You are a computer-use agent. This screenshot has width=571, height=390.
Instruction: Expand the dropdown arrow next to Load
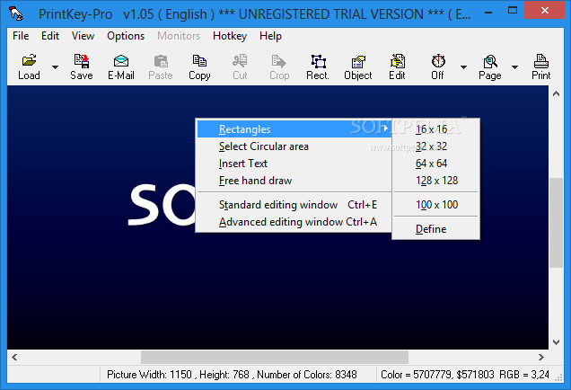55,67
